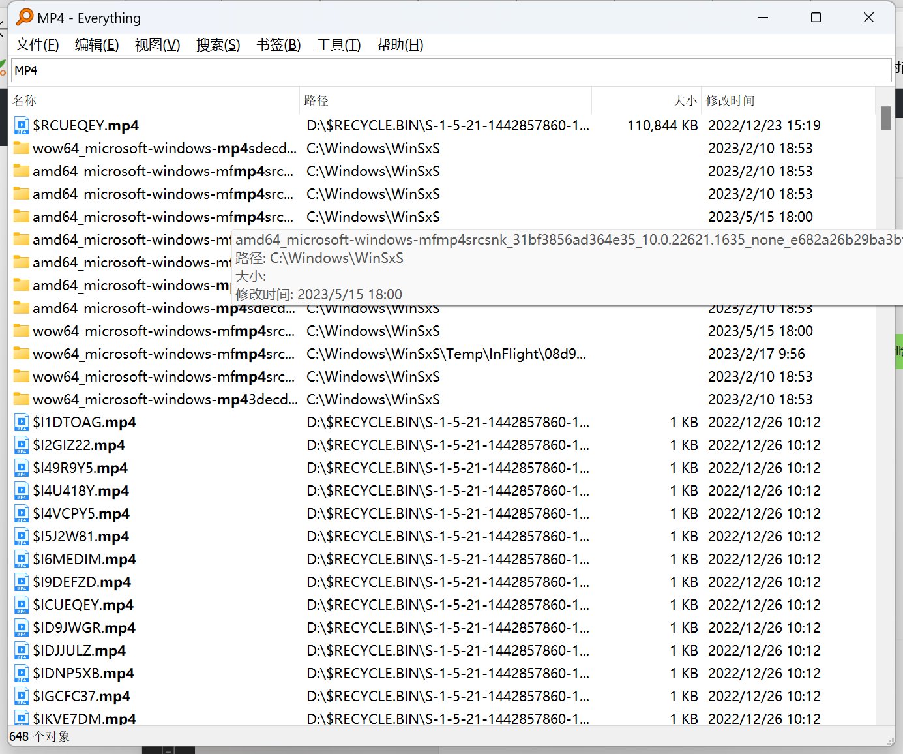Click the folder icon of wow64 row dated 2023/2/17 9:56
The image size is (903, 754).
click(22, 354)
